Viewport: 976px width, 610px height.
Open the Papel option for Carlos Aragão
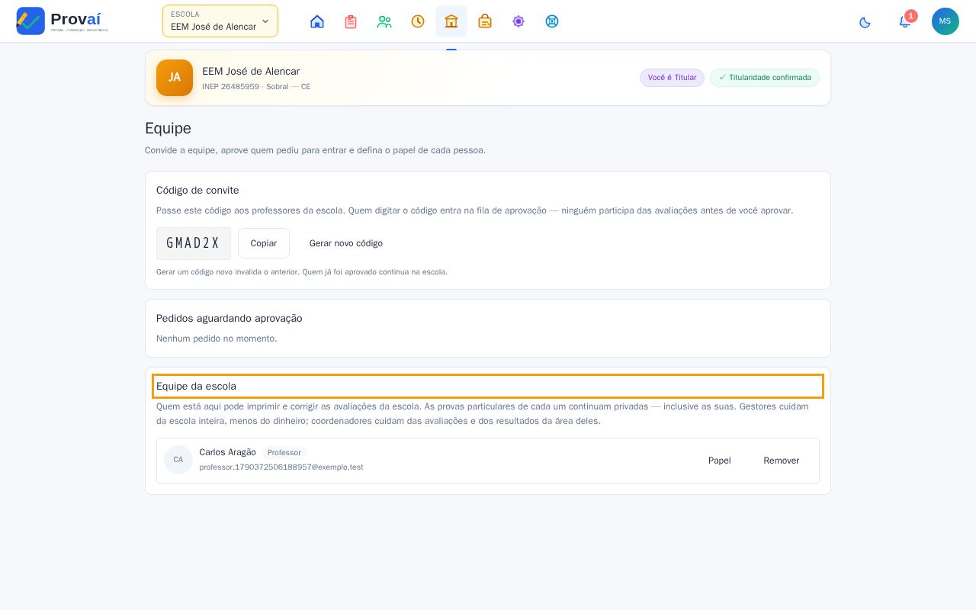pos(720,461)
